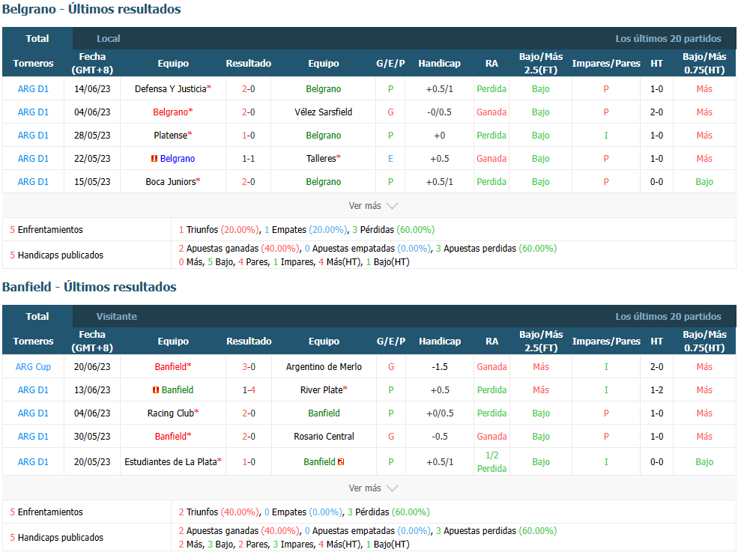
Task: Open Vélez Sarsfield team link
Action: 323,112
